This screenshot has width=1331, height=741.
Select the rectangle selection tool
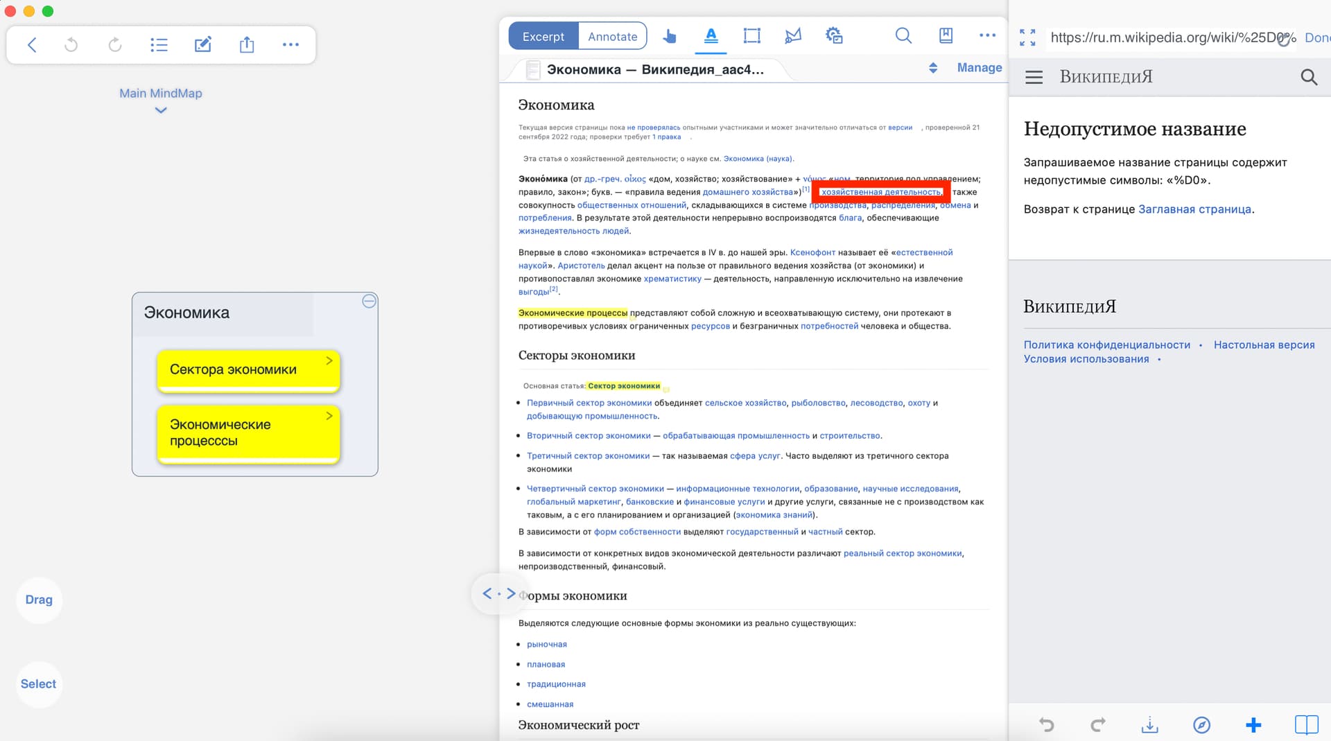point(751,36)
